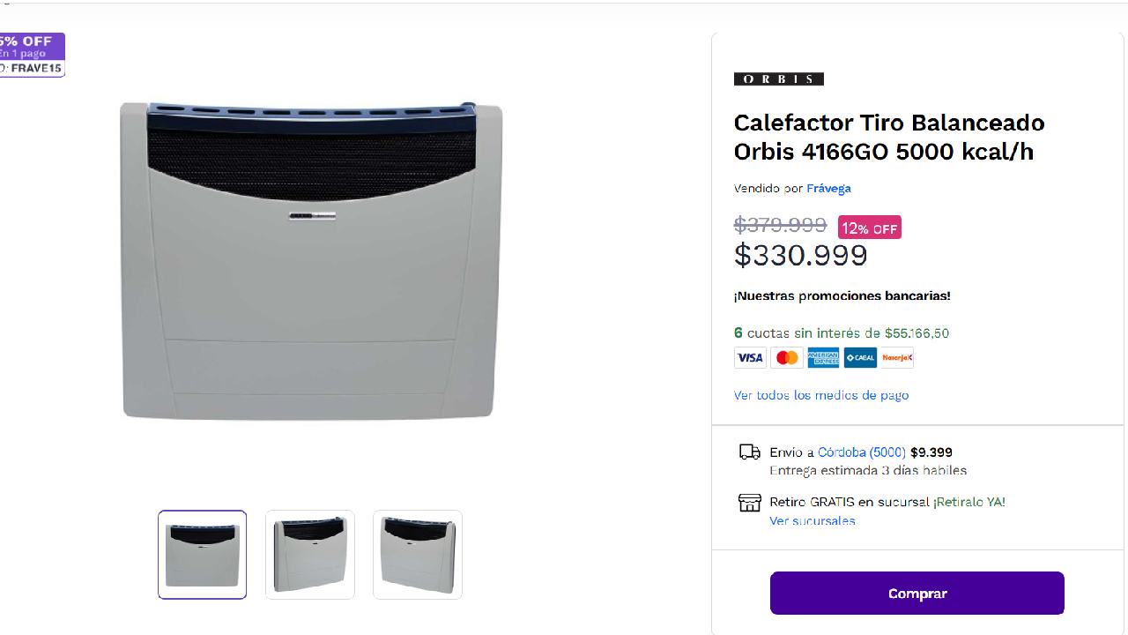Click the Visa card icon

750,357
